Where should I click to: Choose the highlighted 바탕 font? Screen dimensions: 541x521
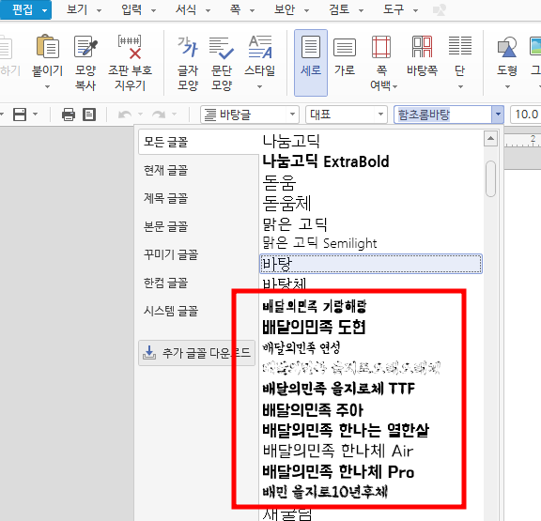pos(371,264)
